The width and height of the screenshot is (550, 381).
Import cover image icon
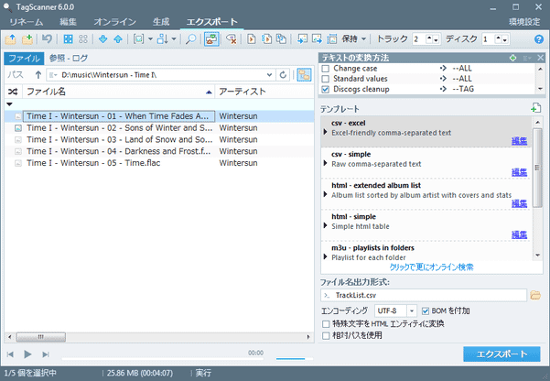(302, 39)
